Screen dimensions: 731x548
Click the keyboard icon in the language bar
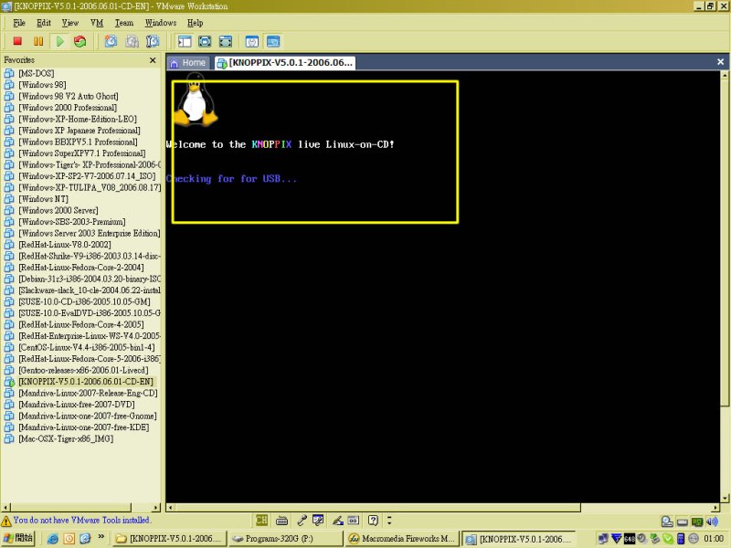281,521
